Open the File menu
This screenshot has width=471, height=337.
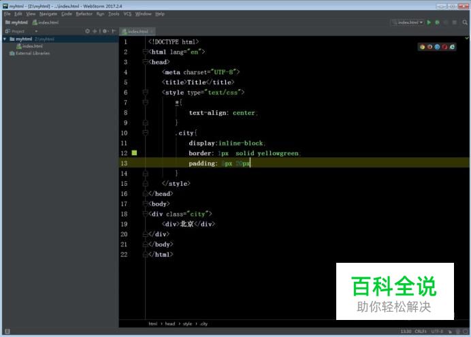click(7, 14)
